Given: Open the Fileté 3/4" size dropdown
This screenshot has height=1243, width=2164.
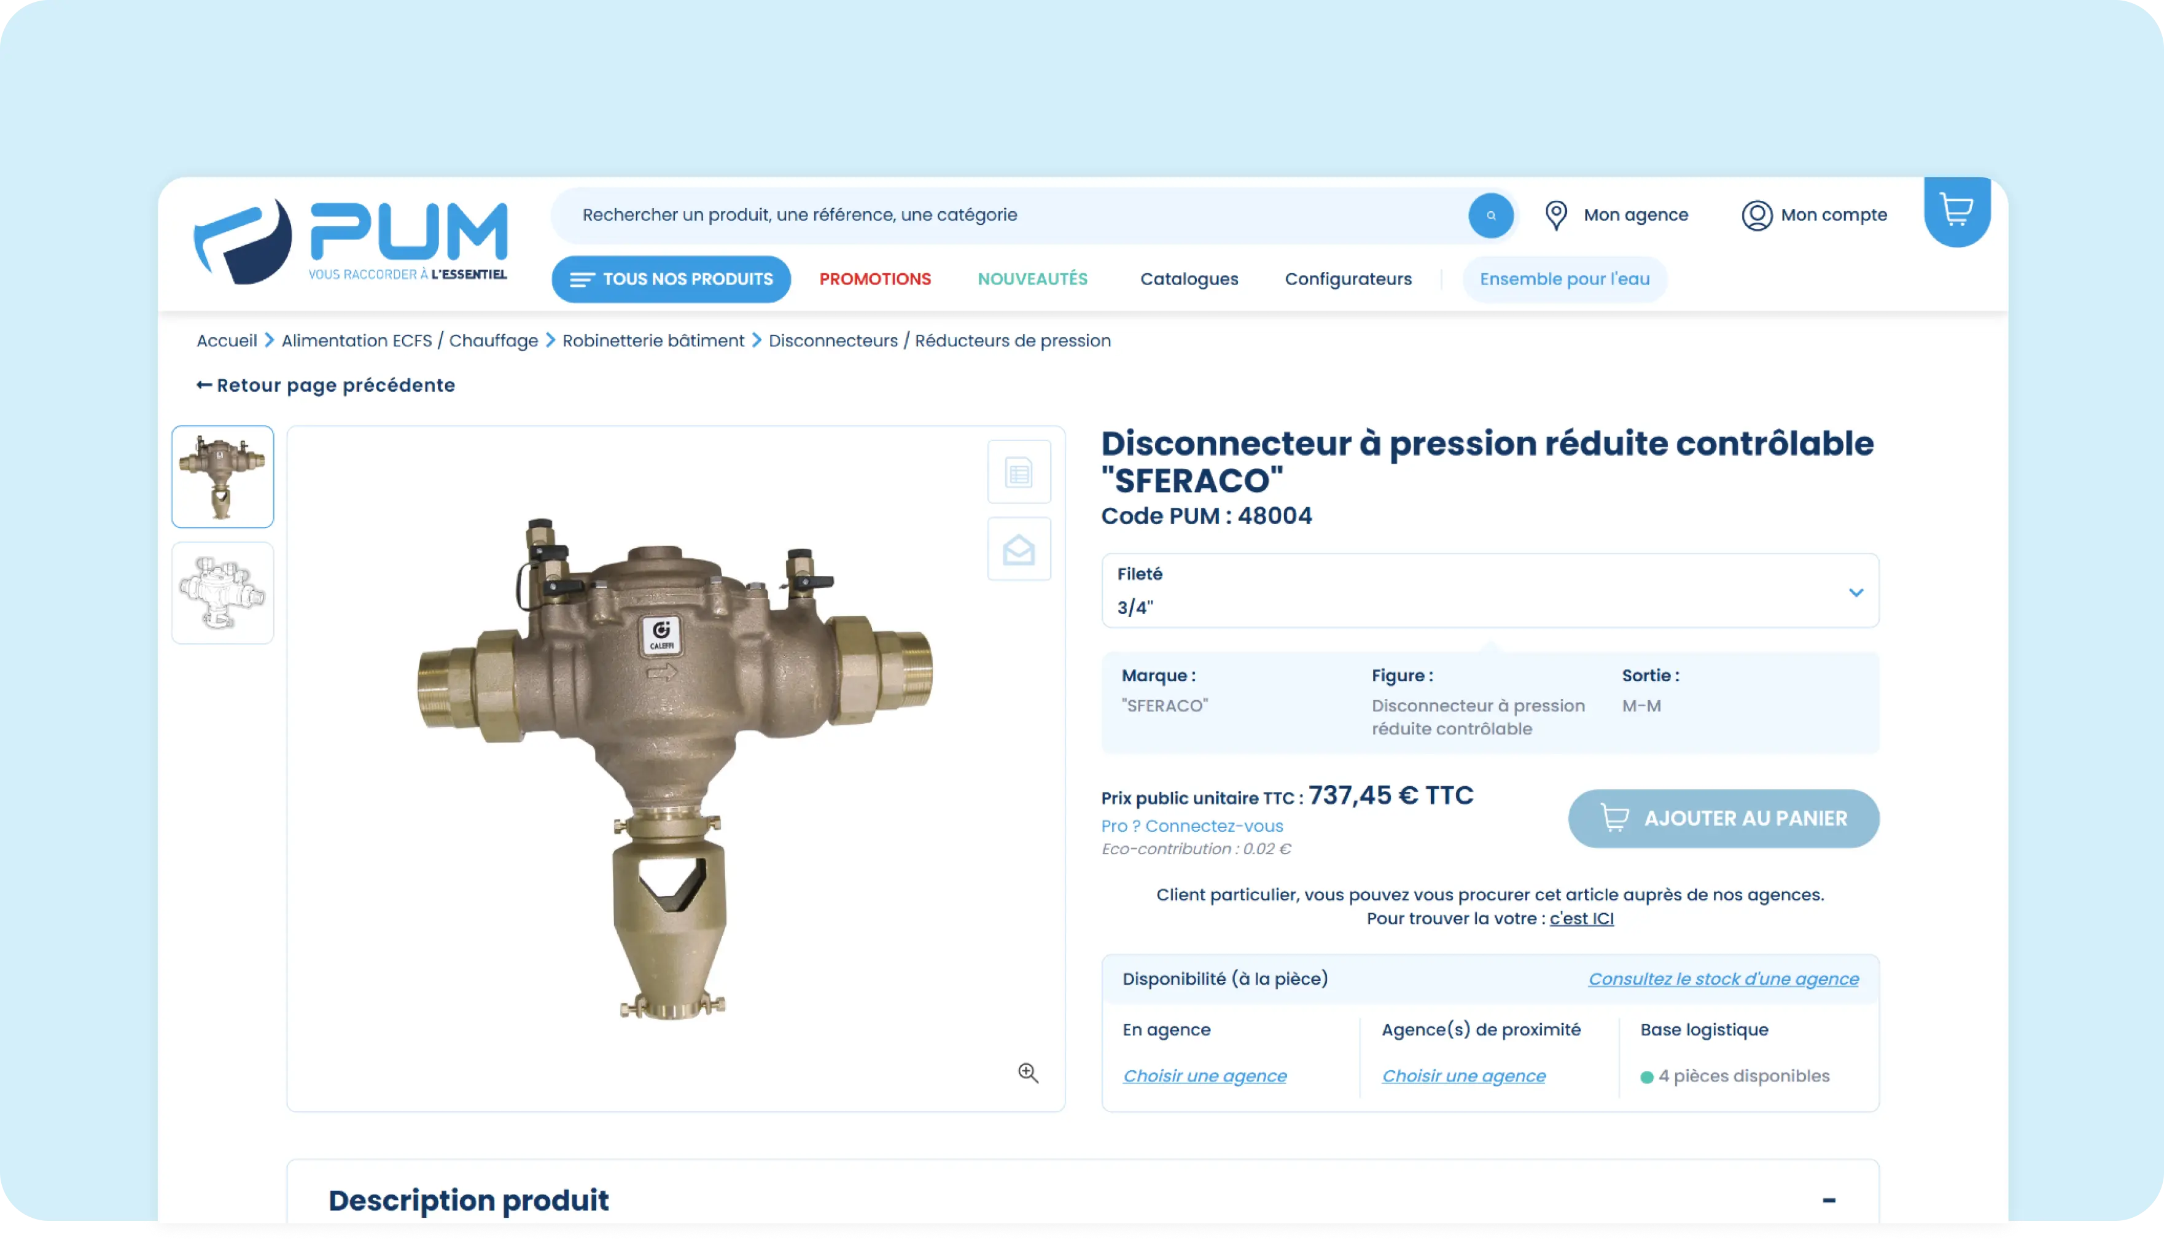Looking at the screenshot, I should click(x=1490, y=591).
